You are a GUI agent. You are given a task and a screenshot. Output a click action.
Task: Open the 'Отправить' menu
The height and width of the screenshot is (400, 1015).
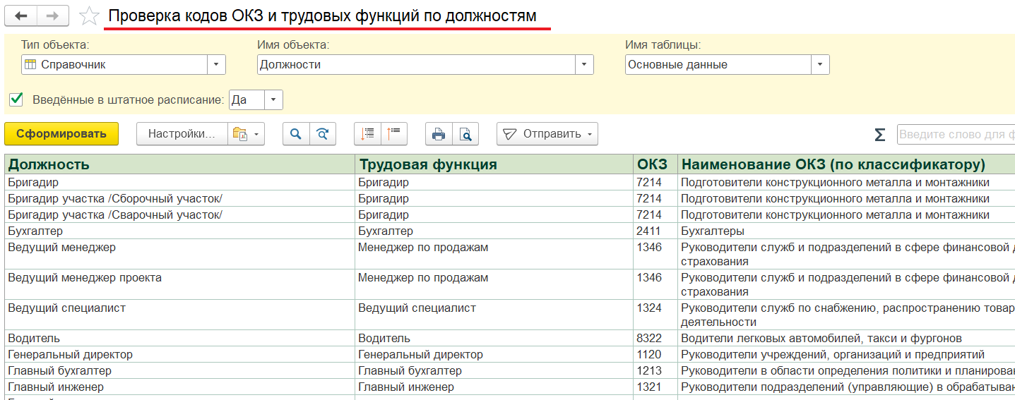547,134
